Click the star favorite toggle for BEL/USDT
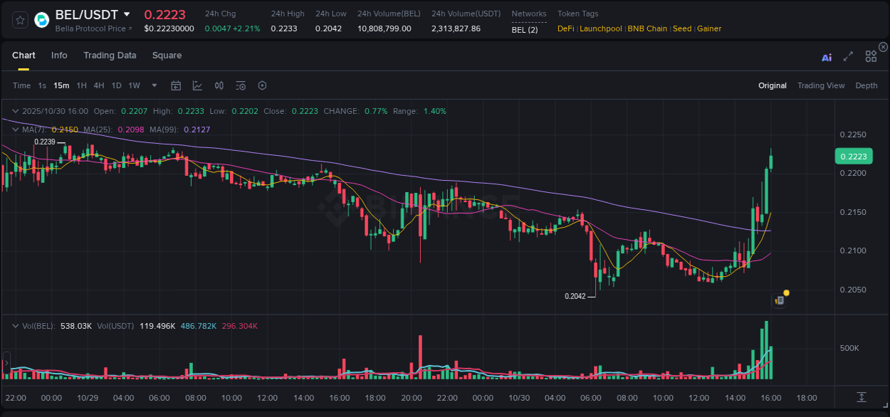This screenshot has height=417, width=890. point(19,20)
